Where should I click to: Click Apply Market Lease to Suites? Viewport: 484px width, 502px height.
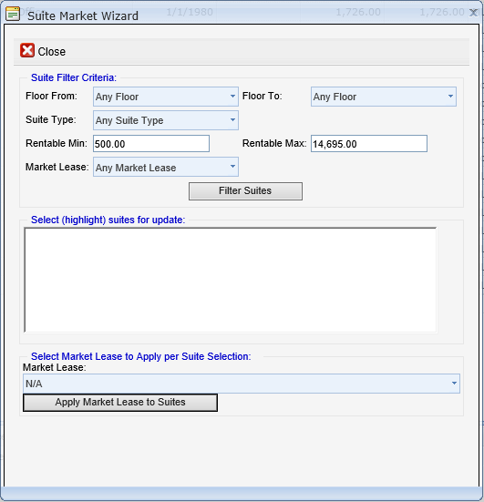click(x=120, y=403)
